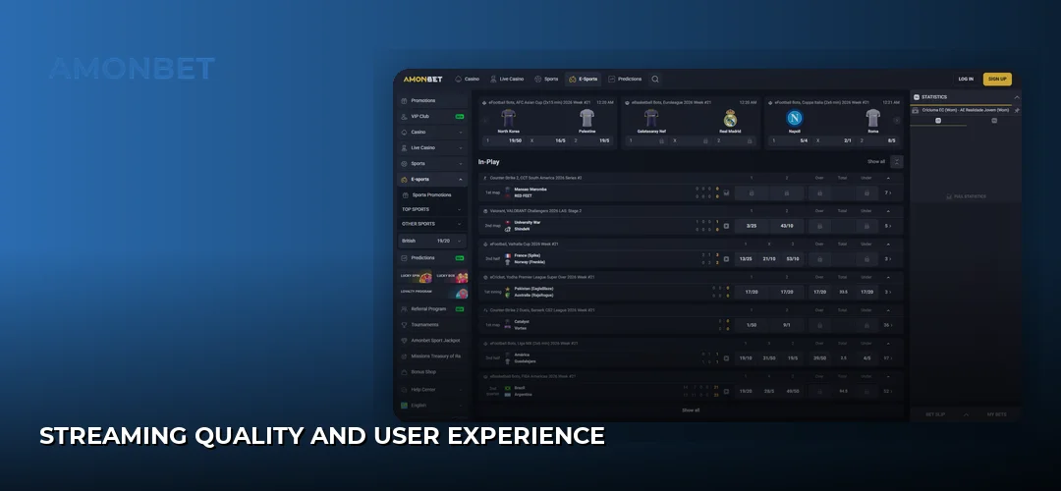Viewport: 1061px width, 491px height.
Task: Click the AMONBET logo in site header
Action: (422, 80)
